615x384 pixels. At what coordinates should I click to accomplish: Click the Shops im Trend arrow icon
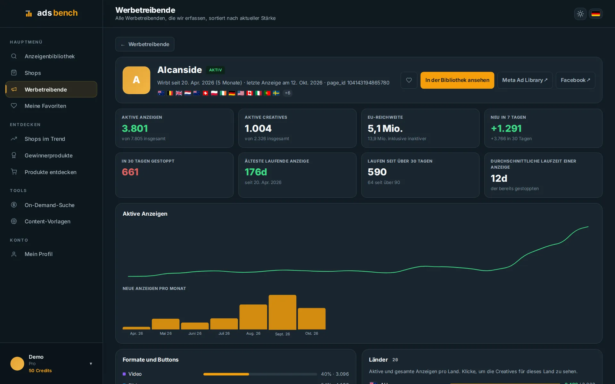coord(14,139)
